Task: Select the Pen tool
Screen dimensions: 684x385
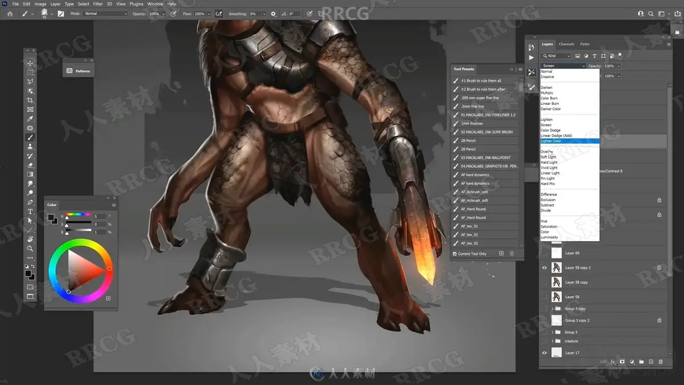Action: point(30,202)
